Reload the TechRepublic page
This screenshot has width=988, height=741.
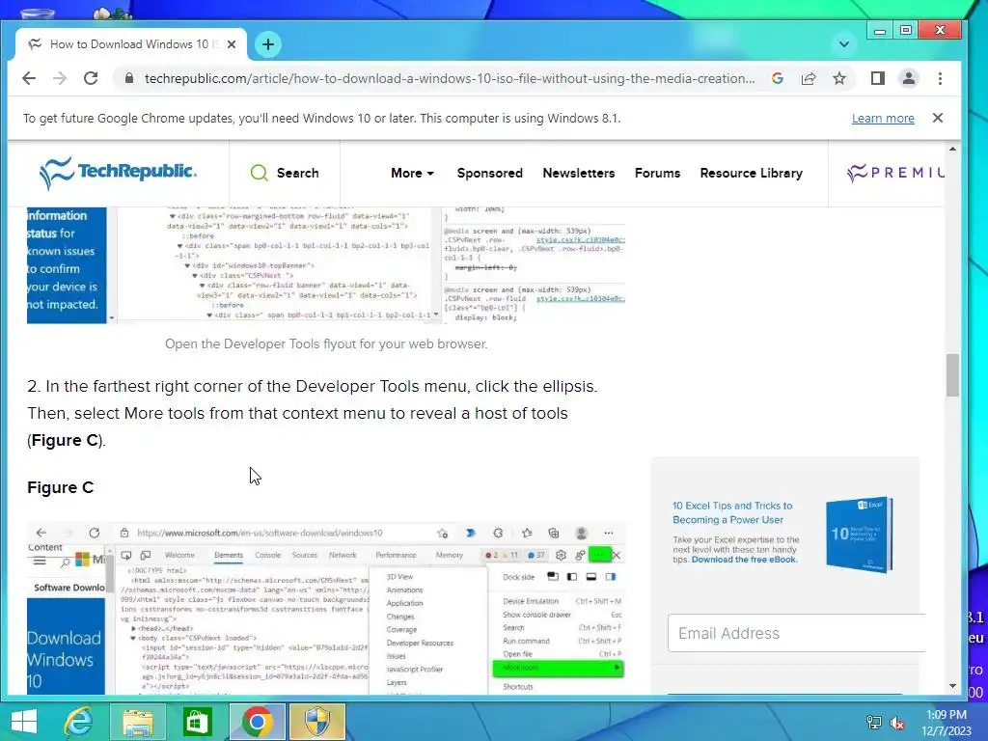click(91, 78)
